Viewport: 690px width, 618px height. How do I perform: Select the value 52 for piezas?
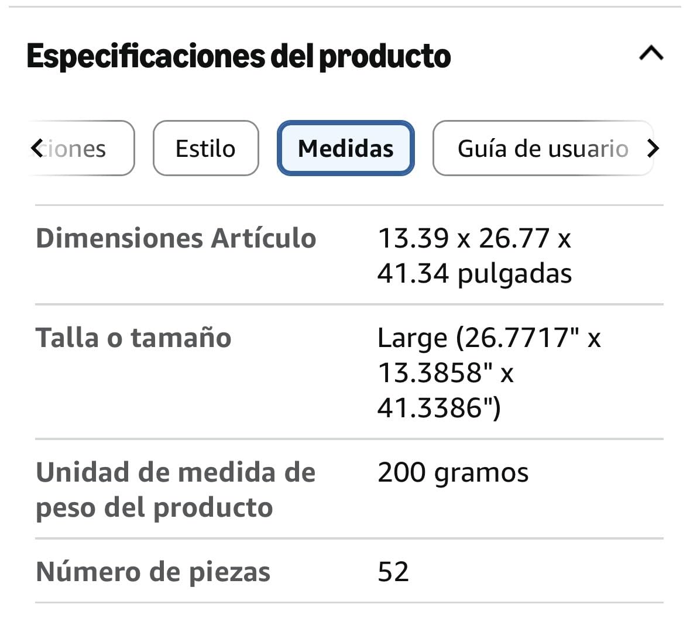point(393,572)
